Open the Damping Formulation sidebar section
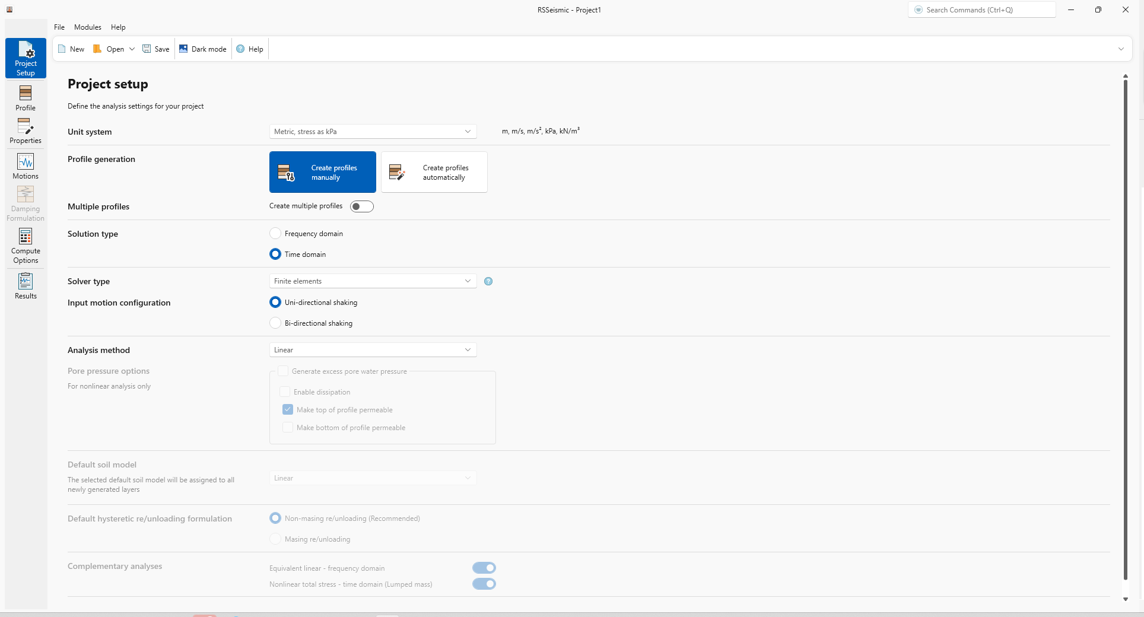The image size is (1144, 617). click(x=26, y=203)
